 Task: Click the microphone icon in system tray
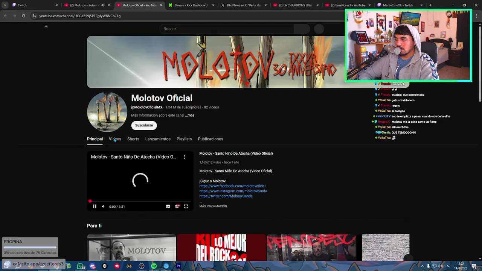tap(429, 266)
